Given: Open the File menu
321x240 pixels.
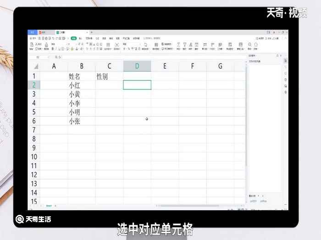Looking at the screenshot, I should 32,38.
